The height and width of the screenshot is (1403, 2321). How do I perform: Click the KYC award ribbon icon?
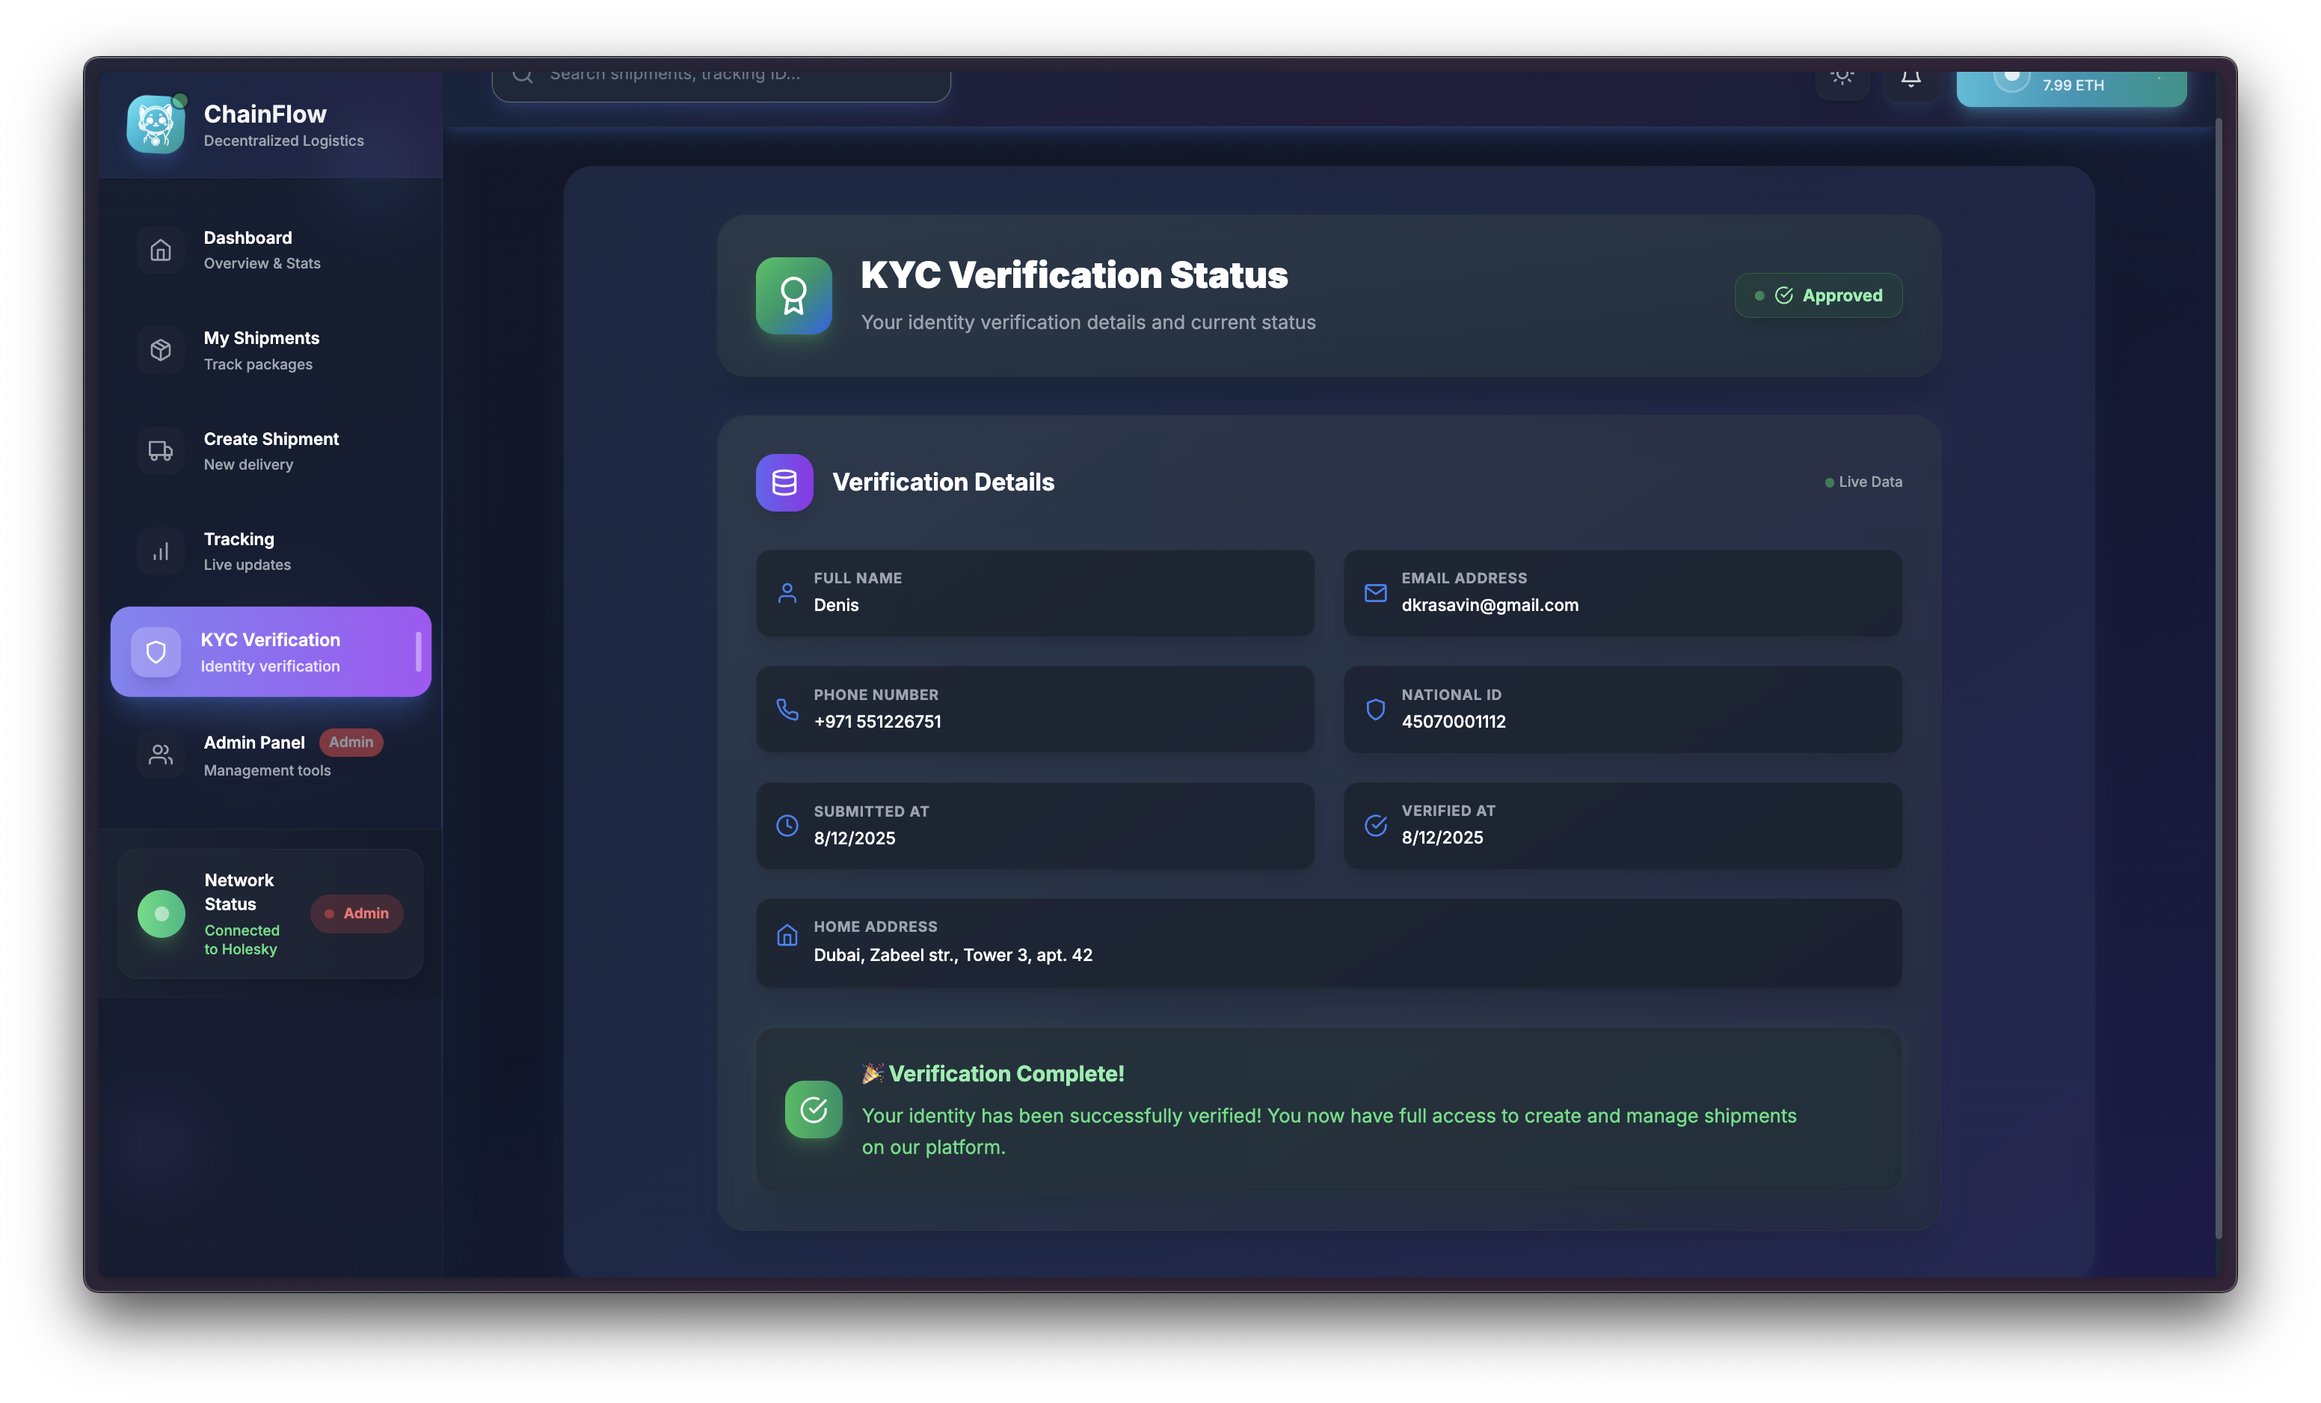(x=793, y=296)
